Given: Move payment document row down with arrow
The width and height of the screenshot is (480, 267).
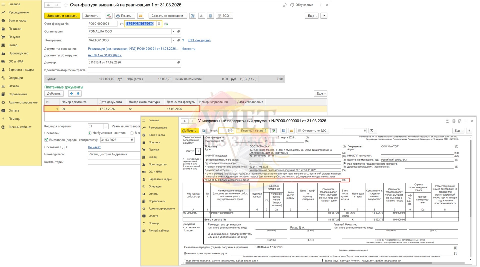Looking at the screenshot, I should point(78,93).
